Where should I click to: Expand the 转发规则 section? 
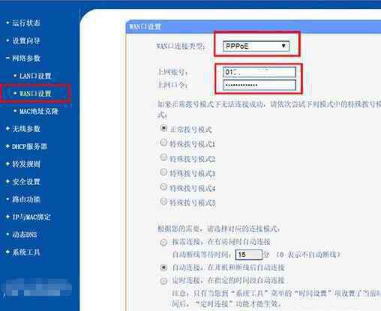[26, 164]
